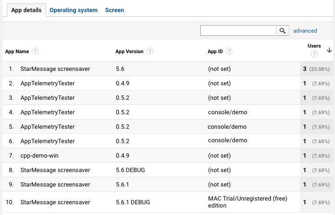Open Users column help question icon
The width and height of the screenshot is (335, 215).
point(314,54)
